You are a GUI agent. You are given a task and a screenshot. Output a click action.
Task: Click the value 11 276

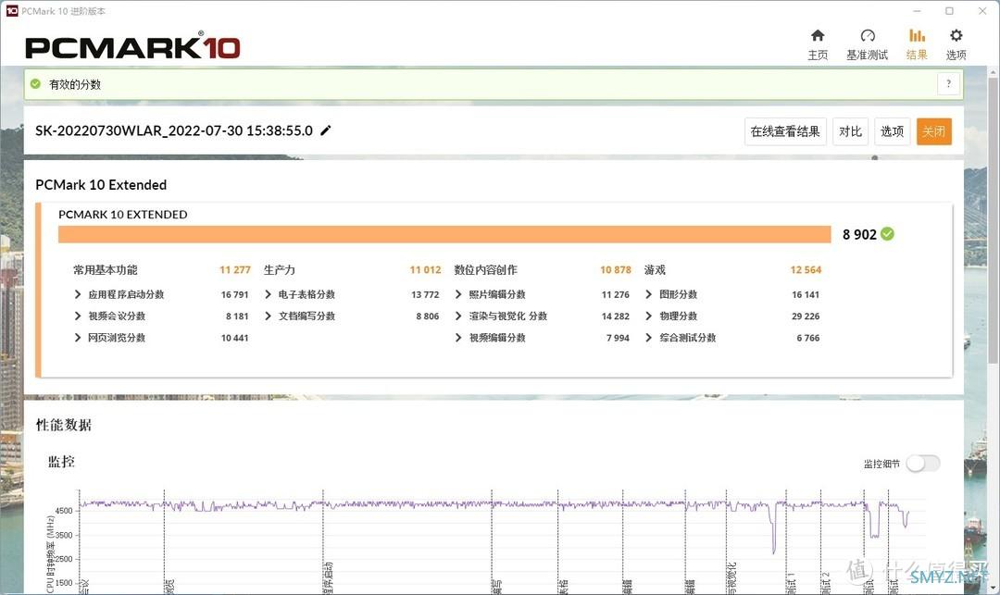(x=616, y=294)
